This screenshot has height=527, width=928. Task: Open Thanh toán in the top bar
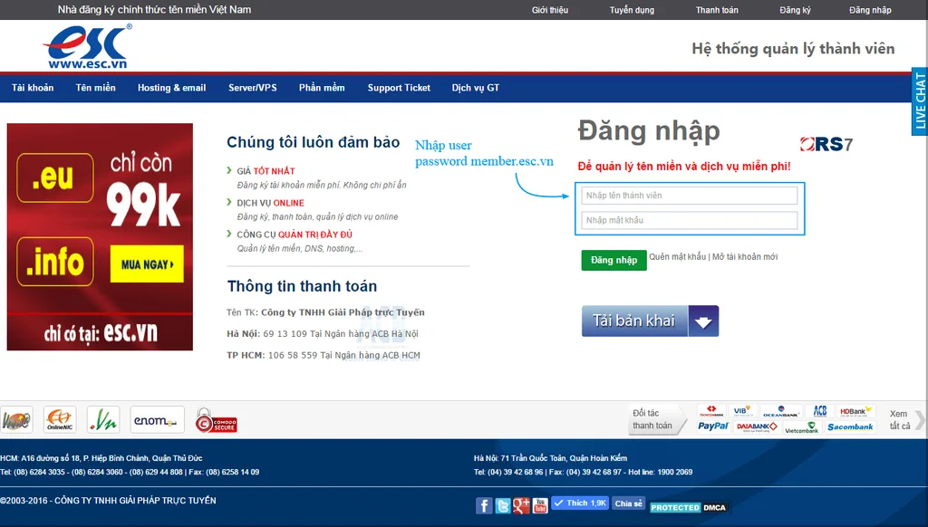tap(717, 10)
